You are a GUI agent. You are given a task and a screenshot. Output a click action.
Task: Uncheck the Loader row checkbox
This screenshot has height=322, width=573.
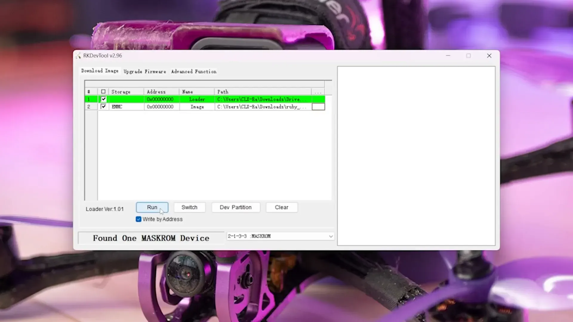click(x=103, y=99)
